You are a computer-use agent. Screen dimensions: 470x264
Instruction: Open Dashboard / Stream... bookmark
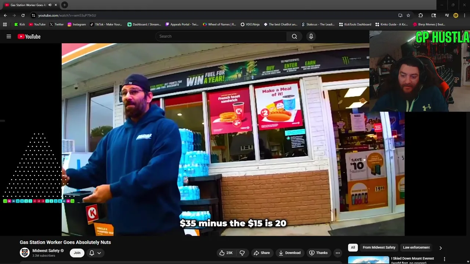click(x=144, y=25)
